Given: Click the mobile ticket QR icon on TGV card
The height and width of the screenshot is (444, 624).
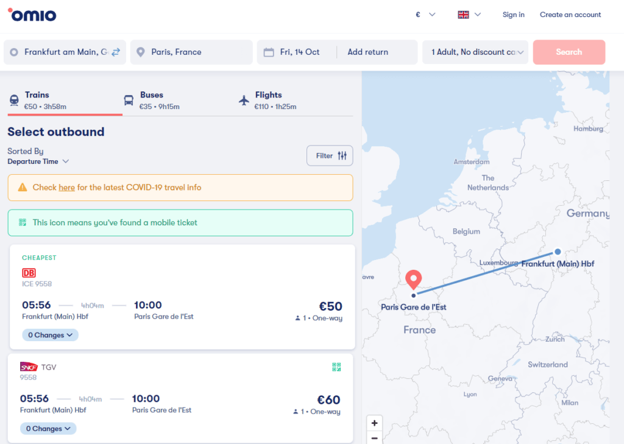Looking at the screenshot, I should tap(336, 367).
